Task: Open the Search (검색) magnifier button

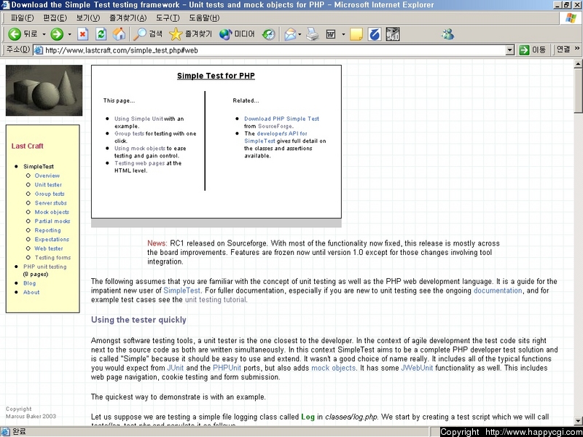Action: tap(148, 34)
